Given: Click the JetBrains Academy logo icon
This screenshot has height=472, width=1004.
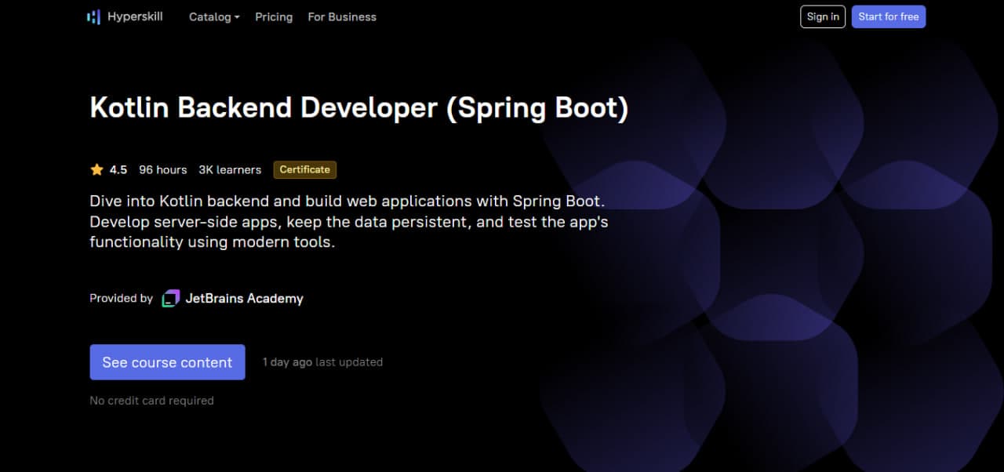Looking at the screenshot, I should (170, 299).
